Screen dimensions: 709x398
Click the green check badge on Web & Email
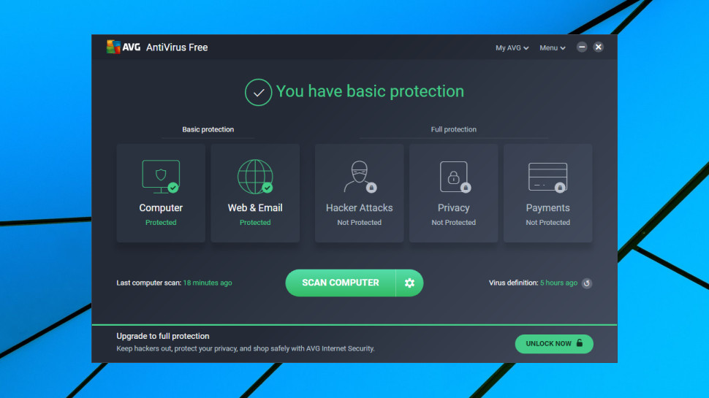pos(268,188)
